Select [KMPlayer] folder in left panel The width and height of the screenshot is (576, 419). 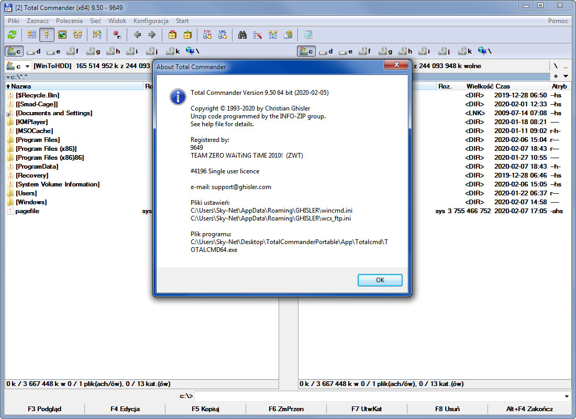[x=31, y=122]
